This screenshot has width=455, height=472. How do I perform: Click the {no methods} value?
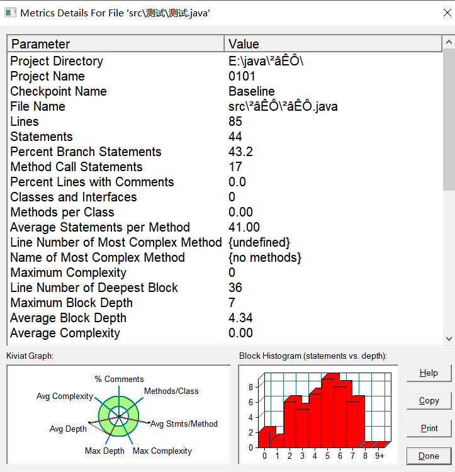(265, 257)
